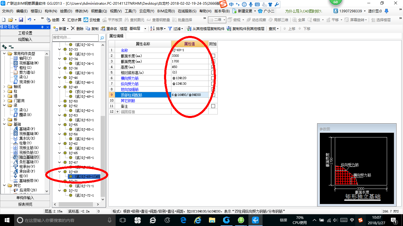Image resolution: width=403 pixels, height=226 pixels.
Task: Expand the 轴线 tree node
Action: click(4, 87)
